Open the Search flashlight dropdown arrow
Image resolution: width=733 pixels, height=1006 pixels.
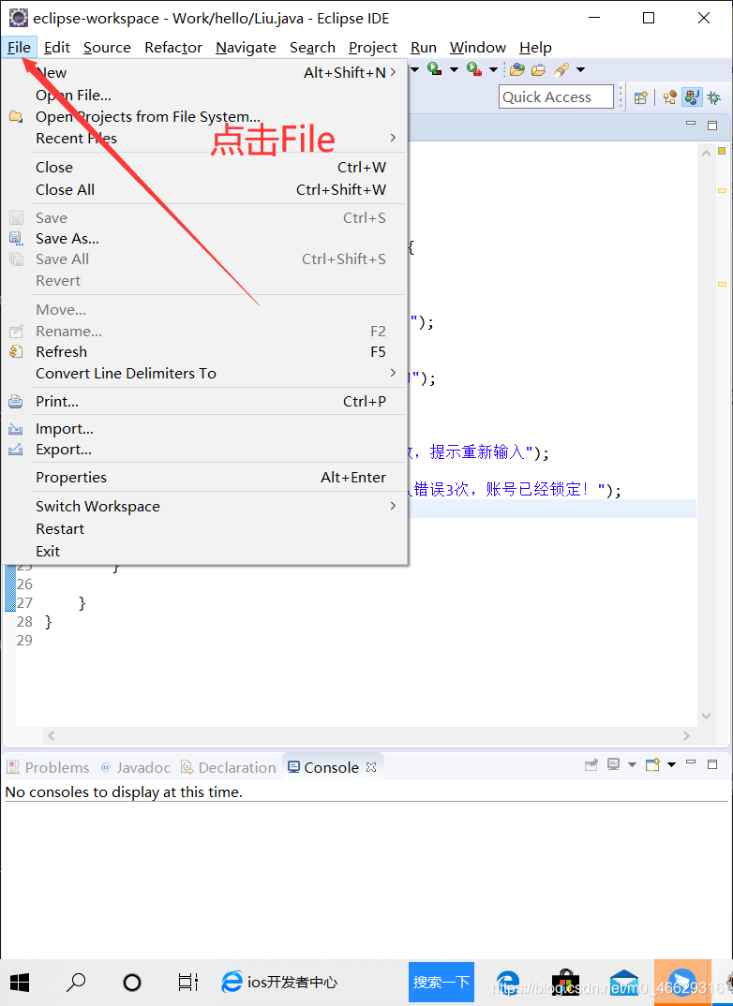580,69
